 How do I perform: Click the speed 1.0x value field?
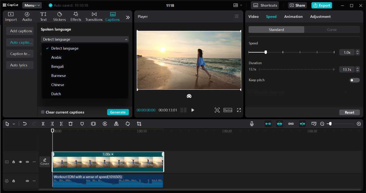[347, 52]
